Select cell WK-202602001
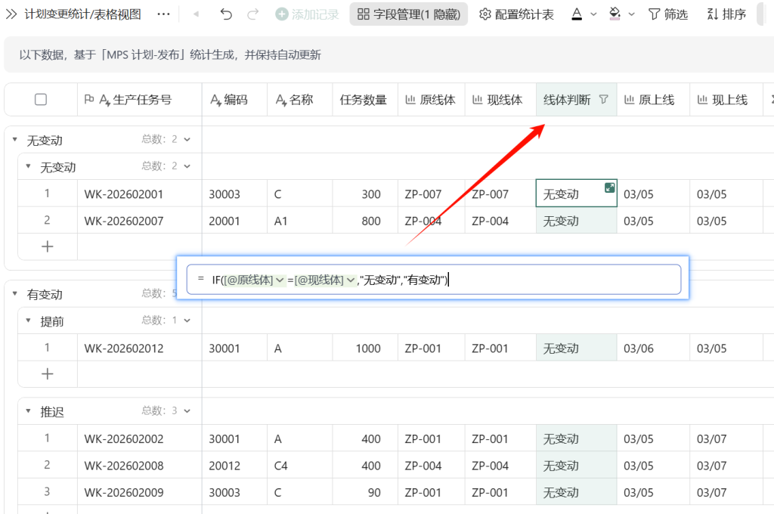 click(140, 194)
